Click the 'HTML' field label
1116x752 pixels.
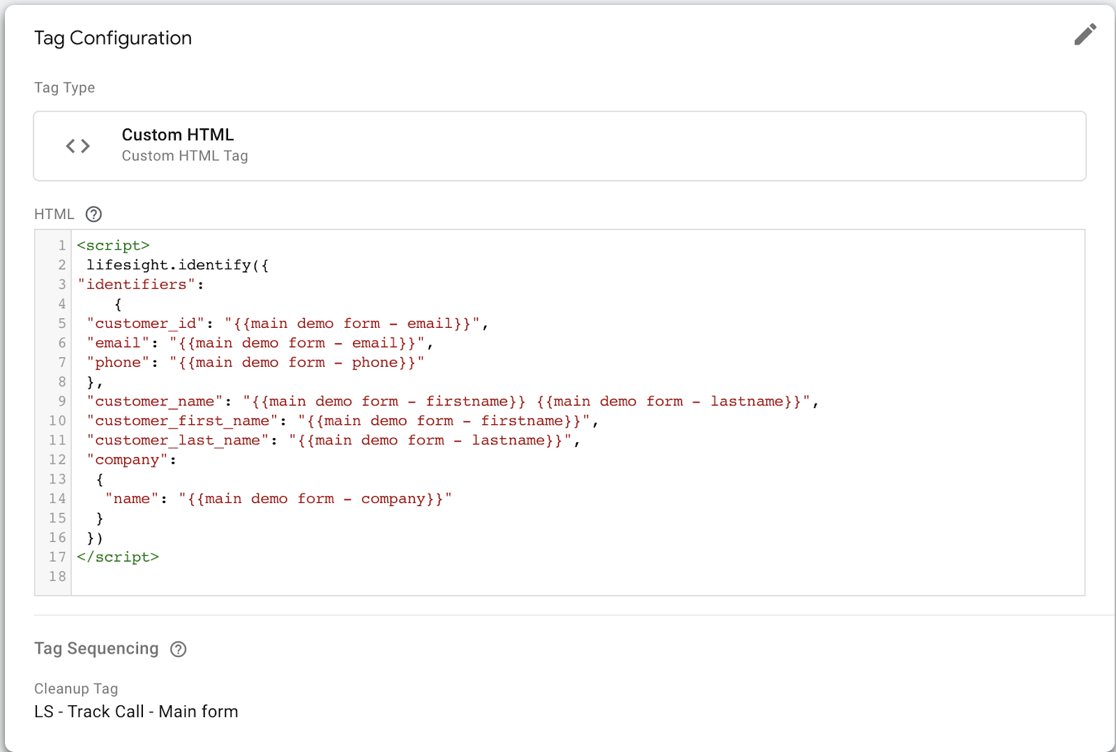coord(54,214)
